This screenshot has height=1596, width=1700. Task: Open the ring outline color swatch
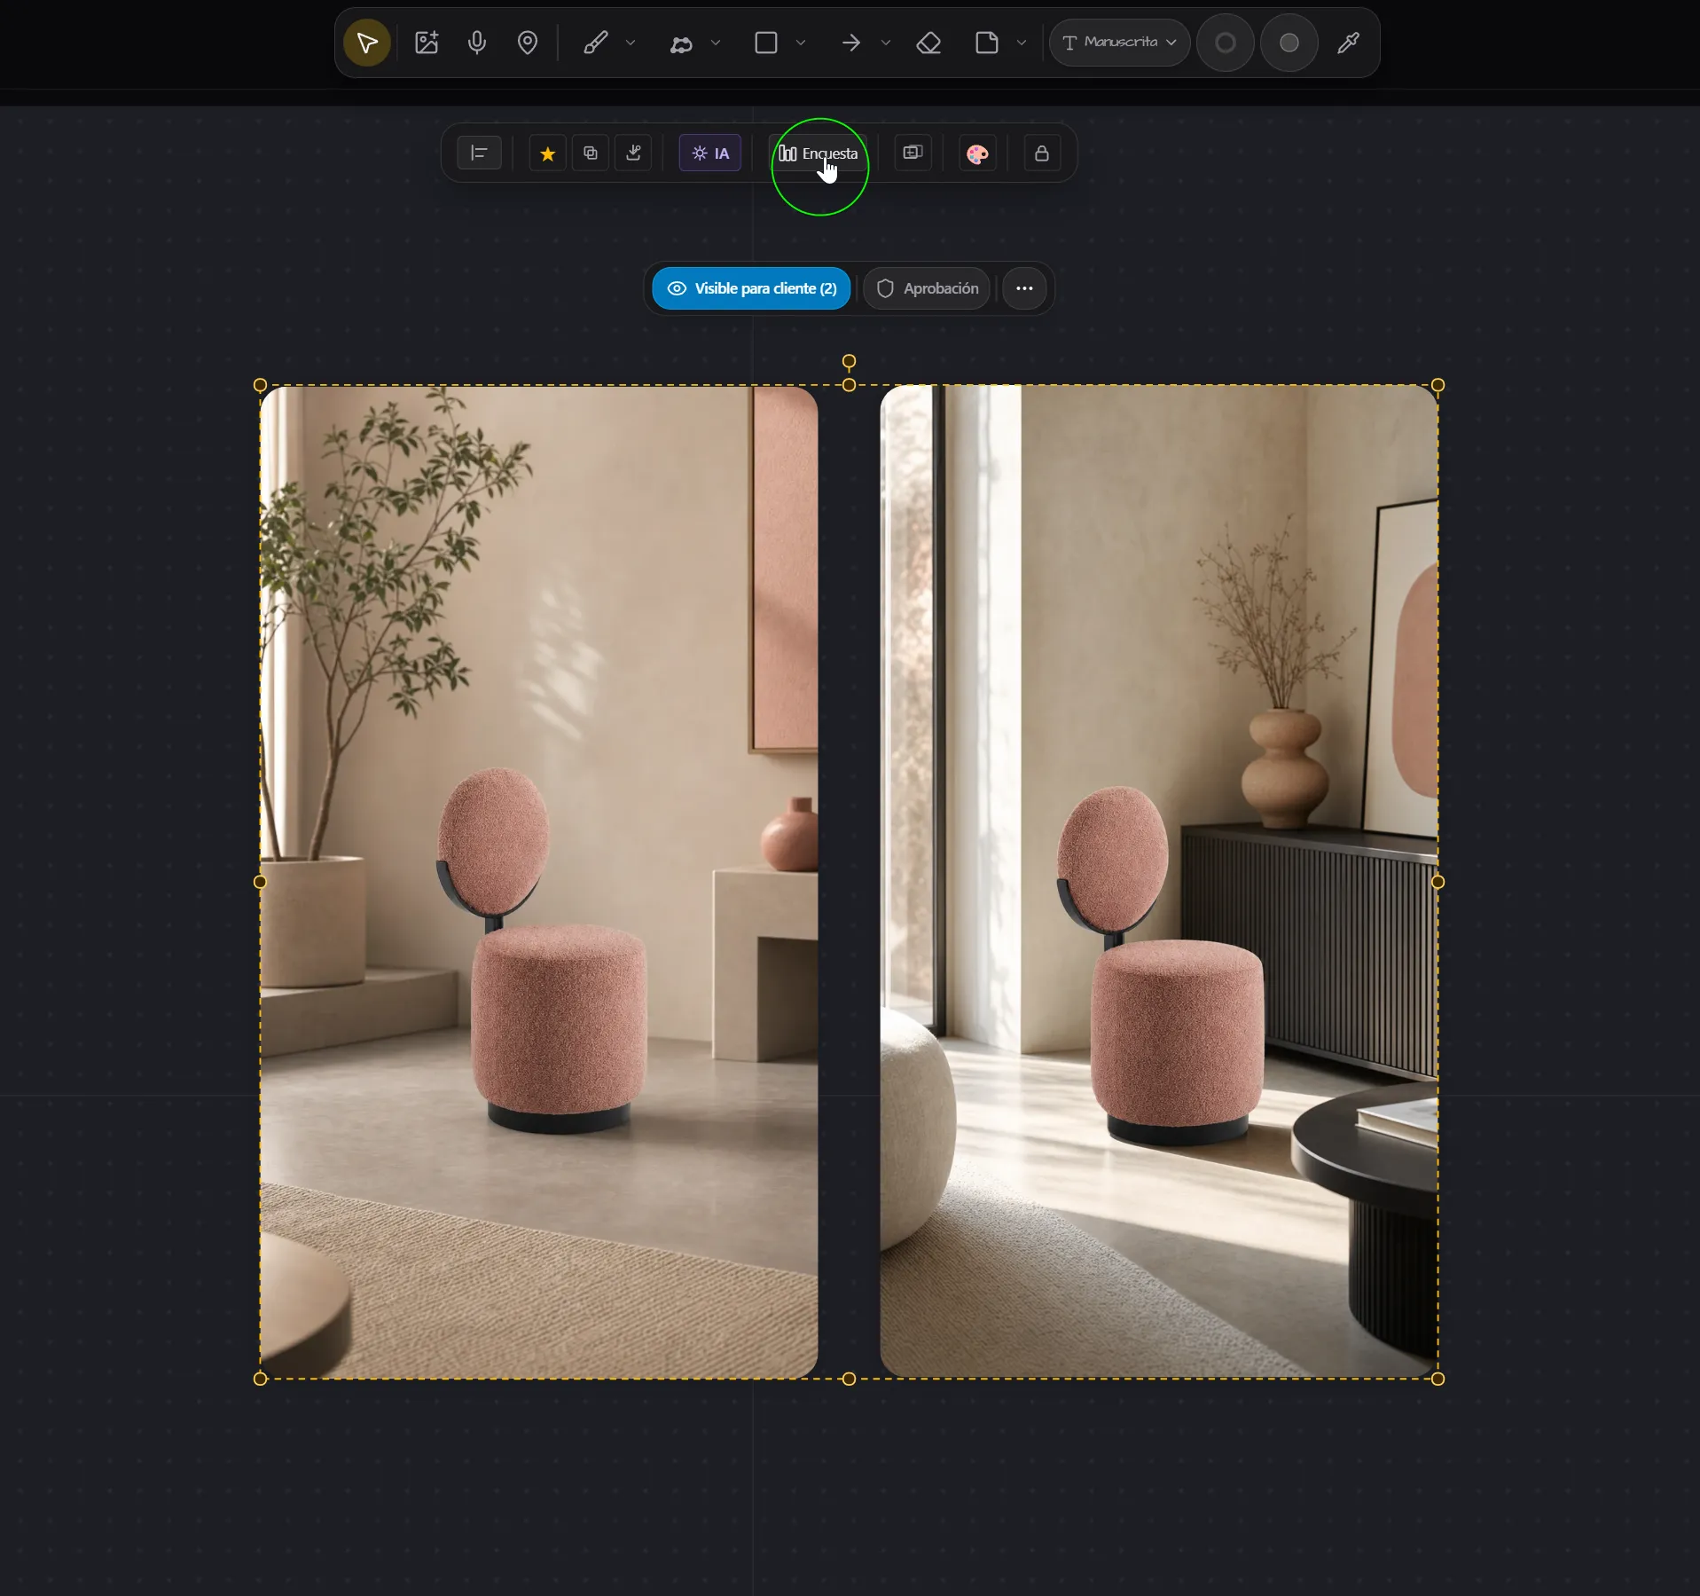point(1226,43)
